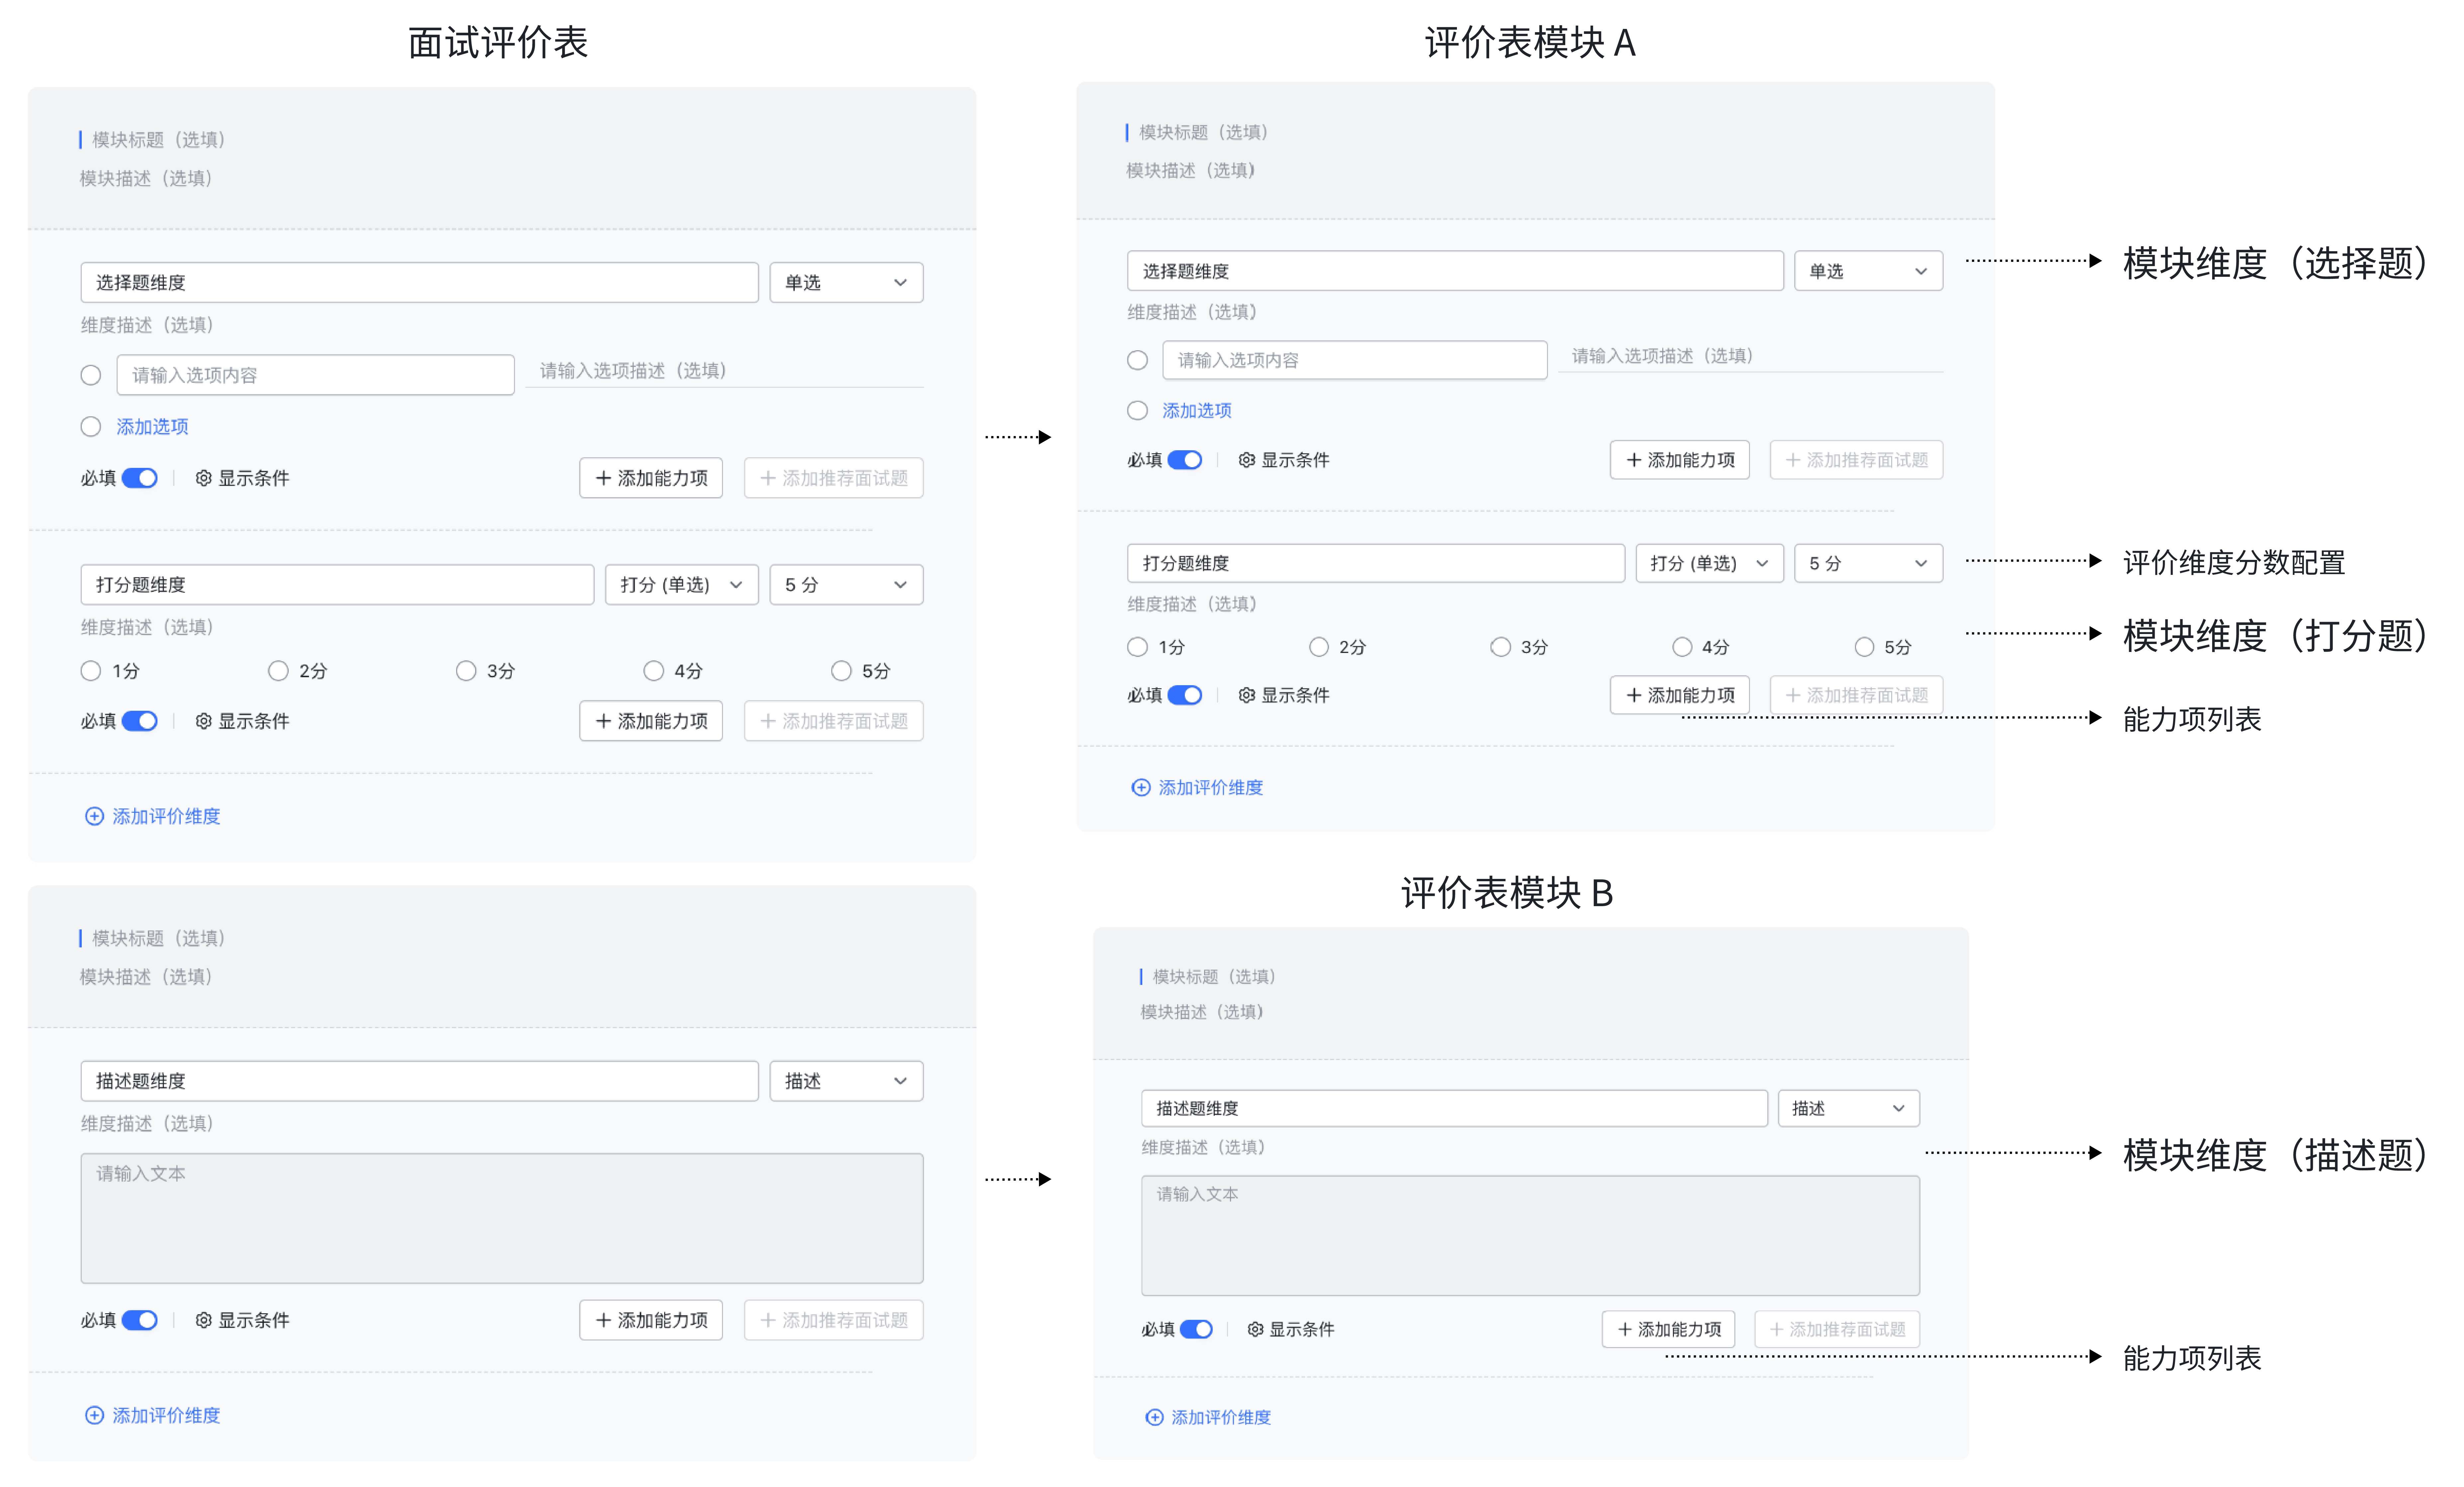Choose the 1分 radio in 评价表模块 A
Screen dimensions: 2464x1487
pos(1137,647)
